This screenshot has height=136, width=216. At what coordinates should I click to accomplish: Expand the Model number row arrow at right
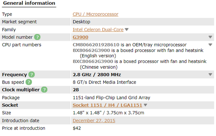pyautogui.click(x=210, y=37)
